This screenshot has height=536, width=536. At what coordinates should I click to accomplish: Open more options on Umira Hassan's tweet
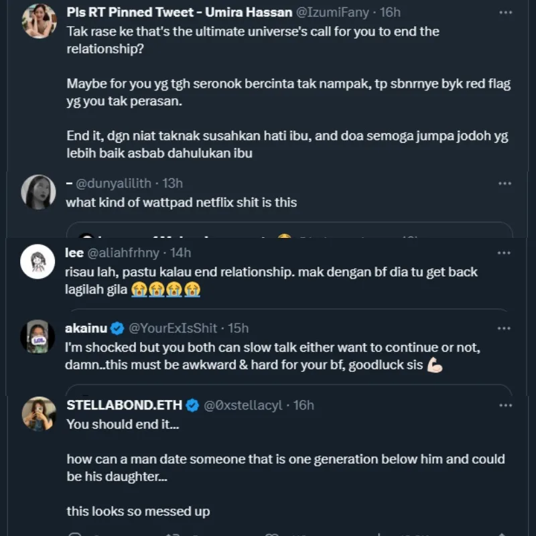[505, 12]
